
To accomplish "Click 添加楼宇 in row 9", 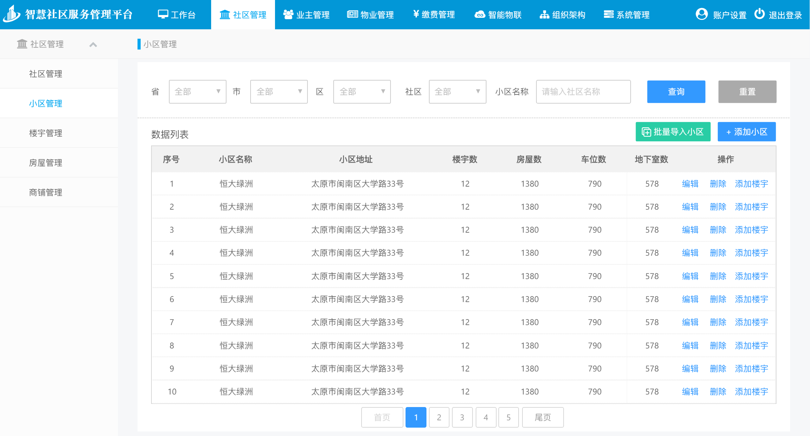I will pyautogui.click(x=751, y=369).
